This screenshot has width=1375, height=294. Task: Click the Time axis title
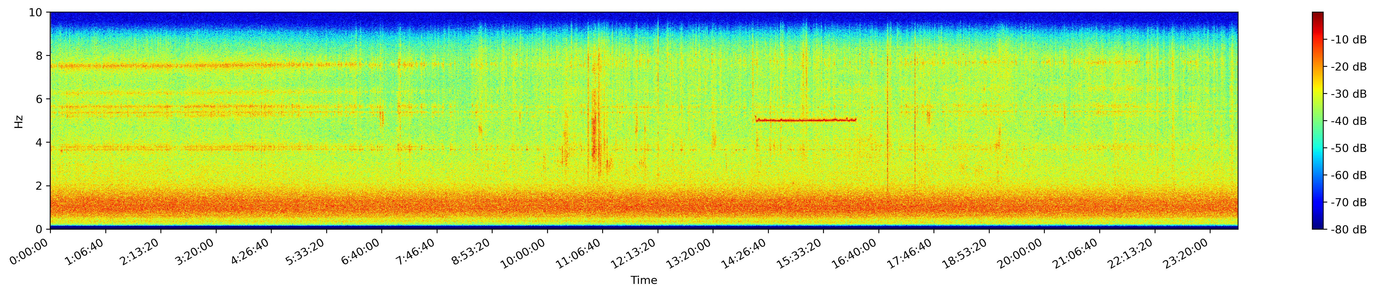(644, 280)
